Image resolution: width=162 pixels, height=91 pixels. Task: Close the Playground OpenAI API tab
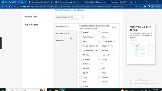(131, 2)
